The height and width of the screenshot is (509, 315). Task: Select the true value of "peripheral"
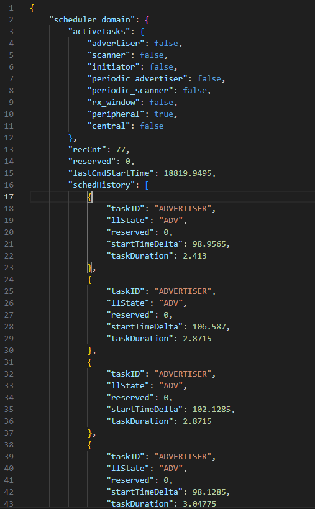coord(163,114)
